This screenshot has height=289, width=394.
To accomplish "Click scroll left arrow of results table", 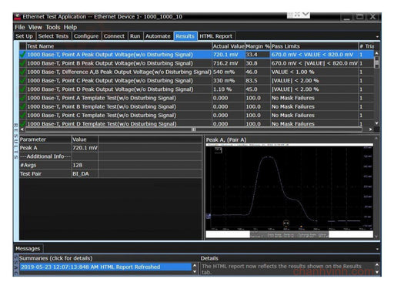I will pyautogui.click(x=22, y=129).
